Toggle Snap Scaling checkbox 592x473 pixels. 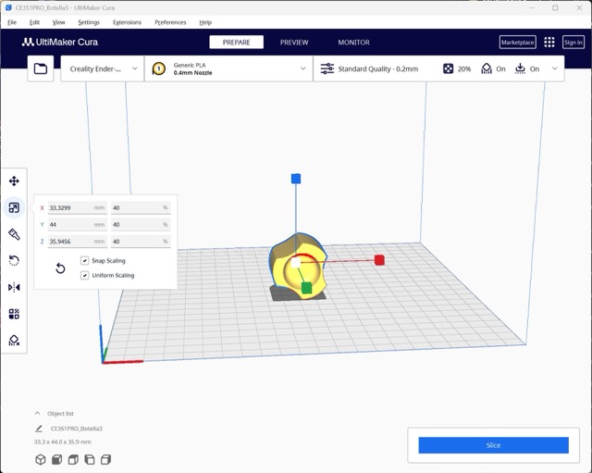[x=84, y=261]
